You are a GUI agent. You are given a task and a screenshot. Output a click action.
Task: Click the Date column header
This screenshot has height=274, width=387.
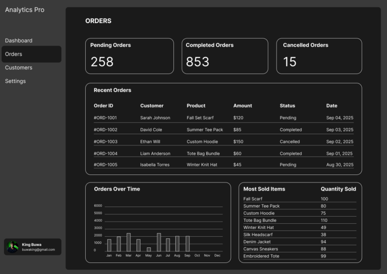point(332,106)
